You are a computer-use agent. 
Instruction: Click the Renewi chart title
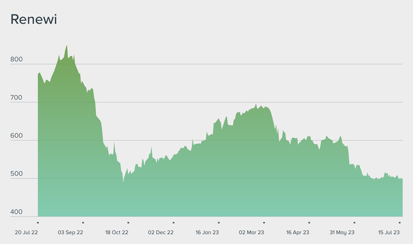click(x=33, y=20)
